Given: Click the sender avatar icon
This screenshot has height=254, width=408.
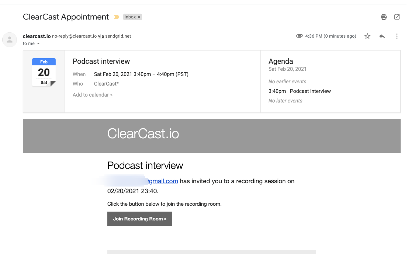Looking at the screenshot, I should point(10,40).
